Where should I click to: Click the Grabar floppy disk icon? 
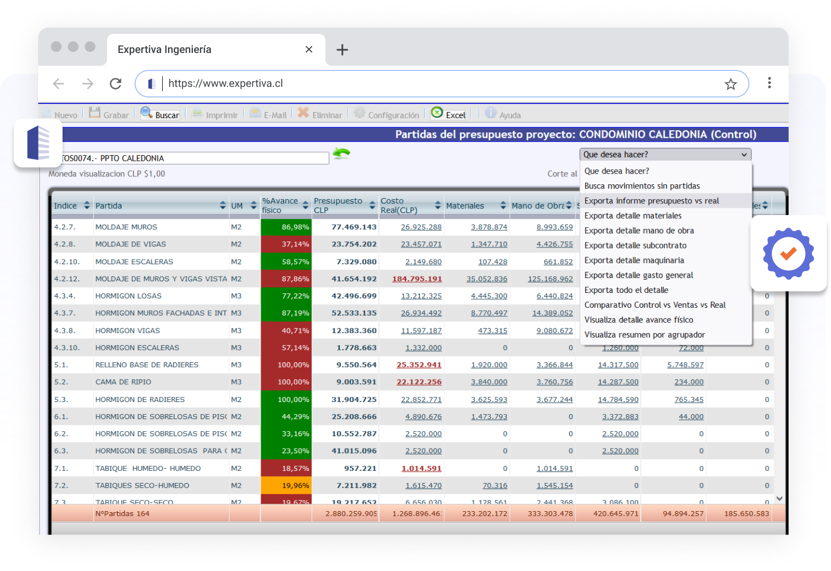click(x=95, y=113)
